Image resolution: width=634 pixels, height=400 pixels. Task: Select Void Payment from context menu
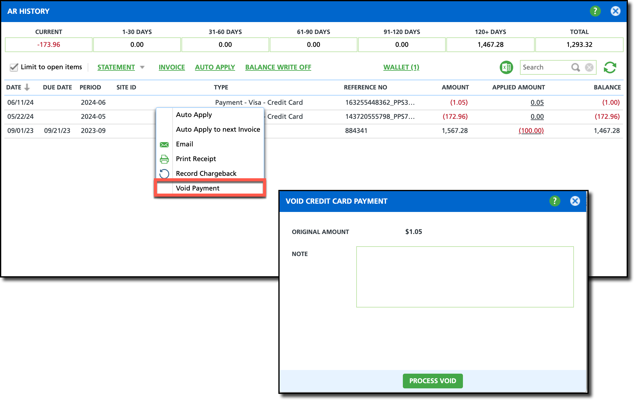coord(198,188)
